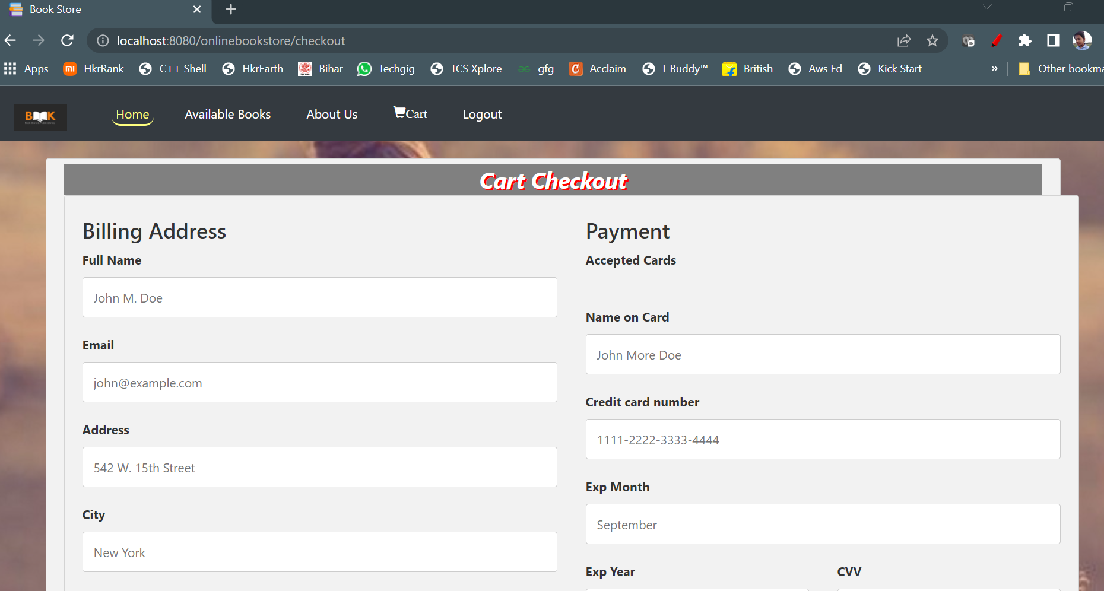Viewport: 1104px width, 591px height.
Task: Click the Accepted Cards label
Action: pyautogui.click(x=631, y=260)
